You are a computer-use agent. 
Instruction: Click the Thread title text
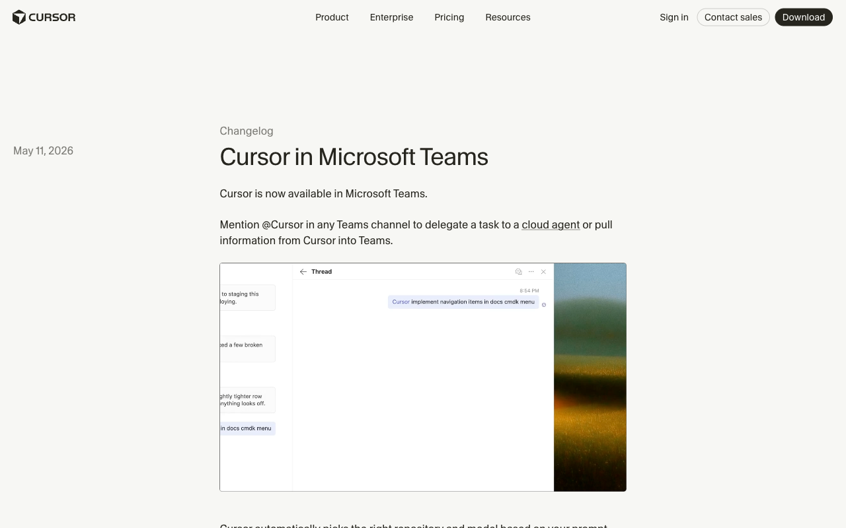pos(321,271)
